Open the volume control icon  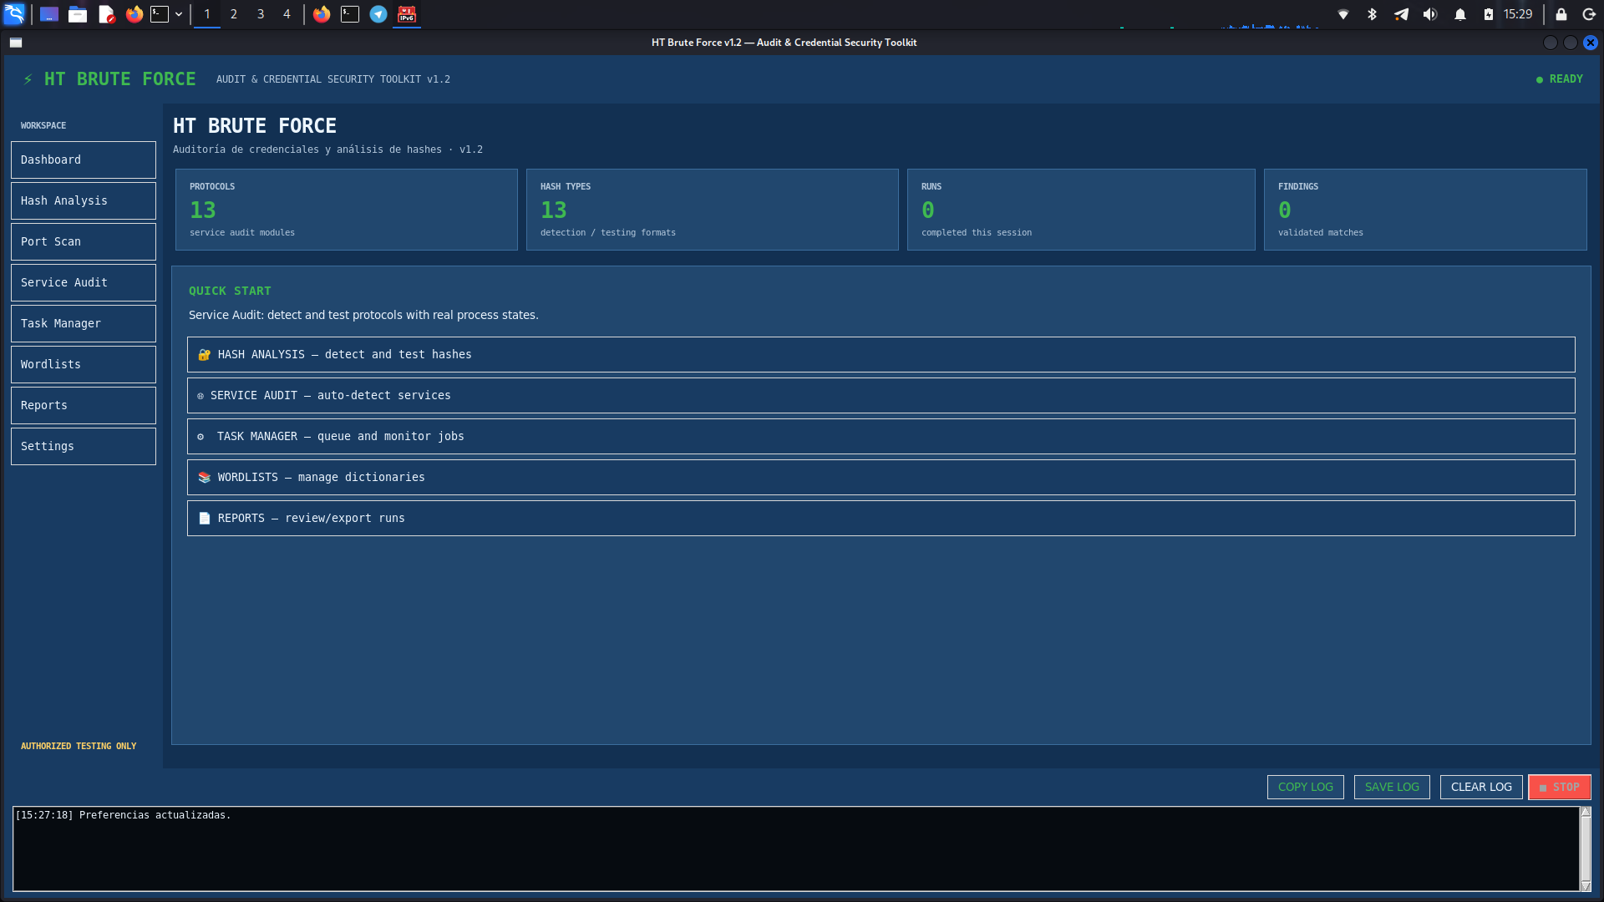click(1430, 14)
